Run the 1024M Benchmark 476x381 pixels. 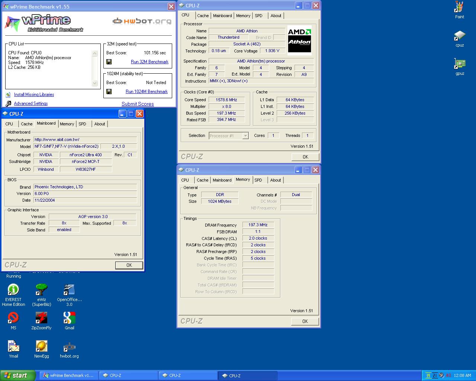pos(147,92)
